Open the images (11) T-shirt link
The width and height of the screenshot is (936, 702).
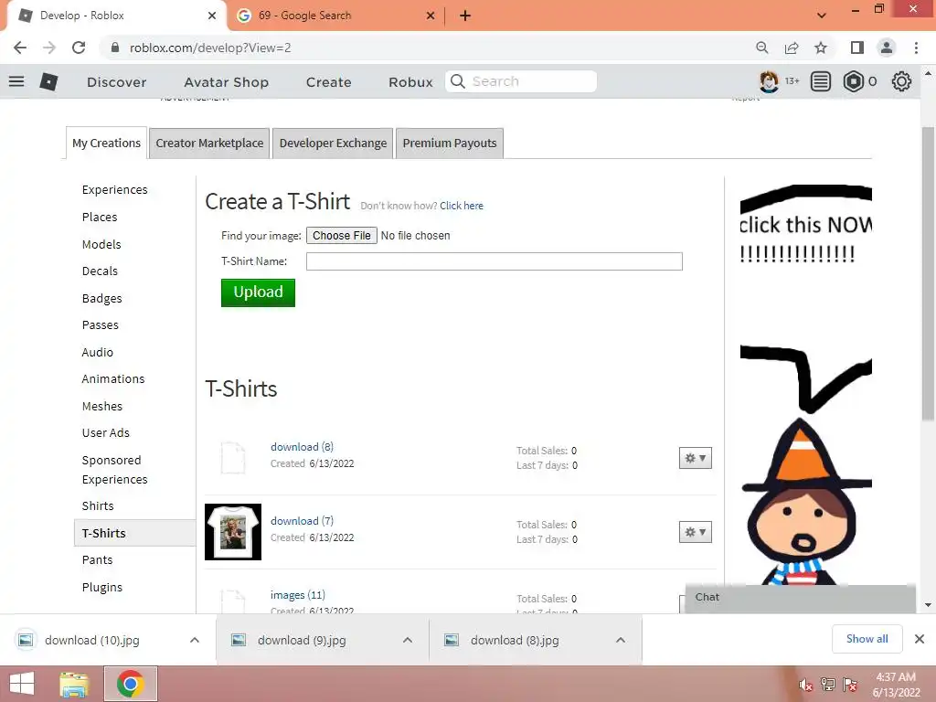298,594
